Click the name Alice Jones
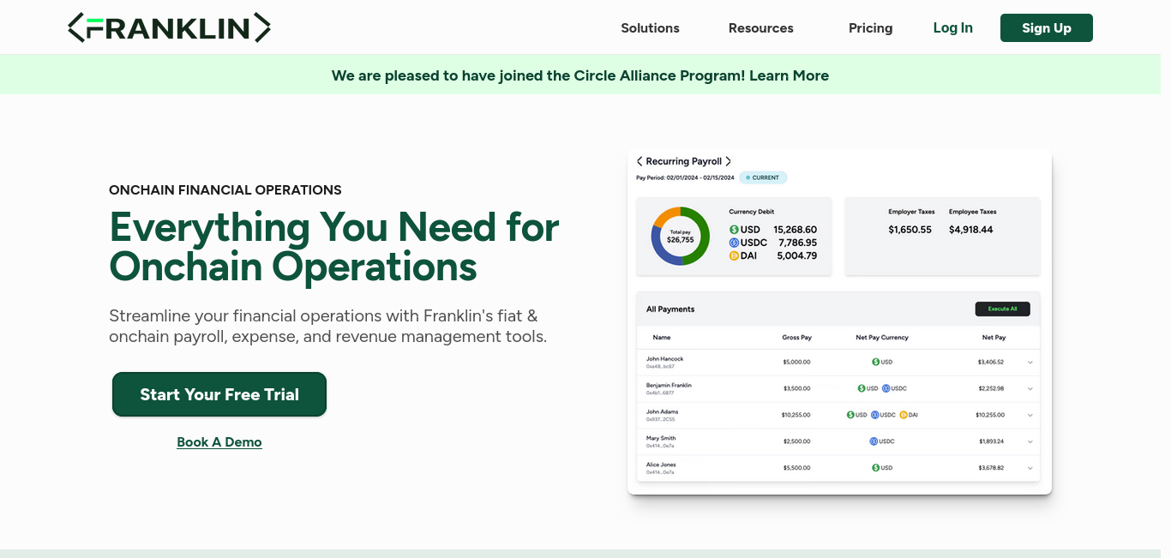Screen dimensions: 1171x558 (x=661, y=465)
